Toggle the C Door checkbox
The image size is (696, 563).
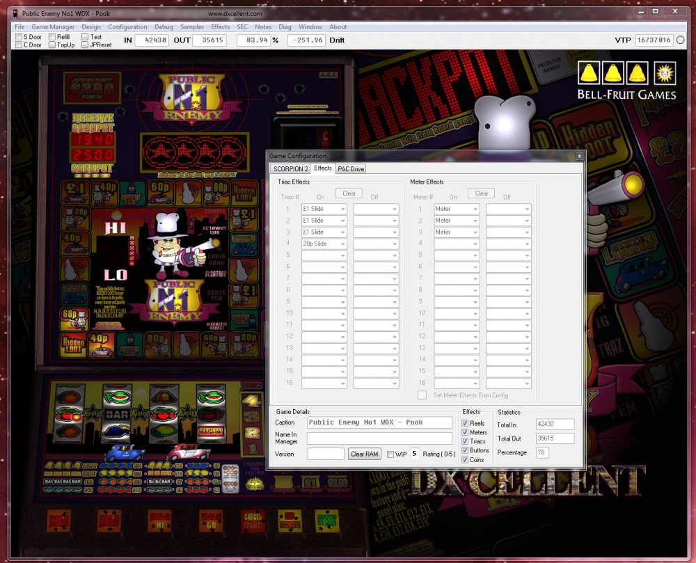(19, 45)
